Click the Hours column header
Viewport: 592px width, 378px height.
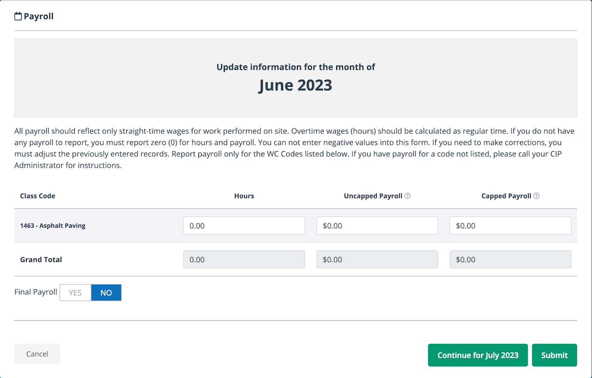(244, 196)
